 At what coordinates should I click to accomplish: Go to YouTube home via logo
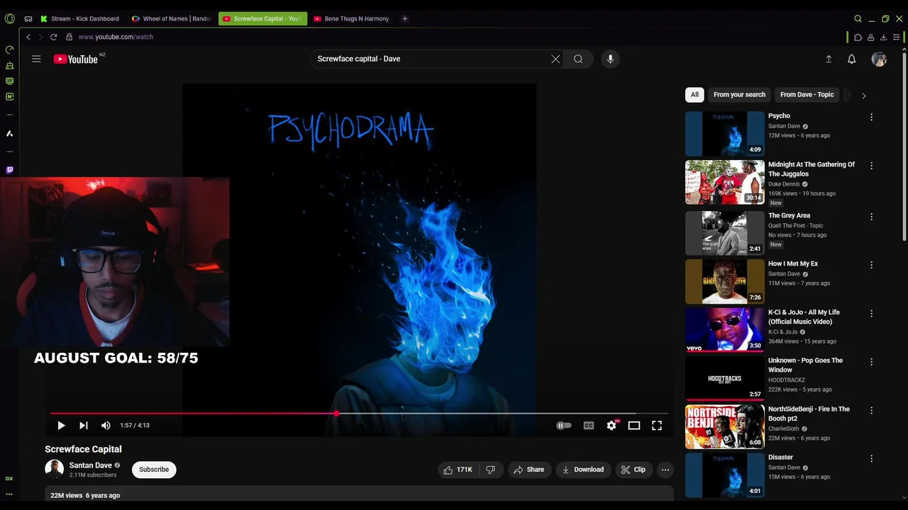tap(75, 59)
